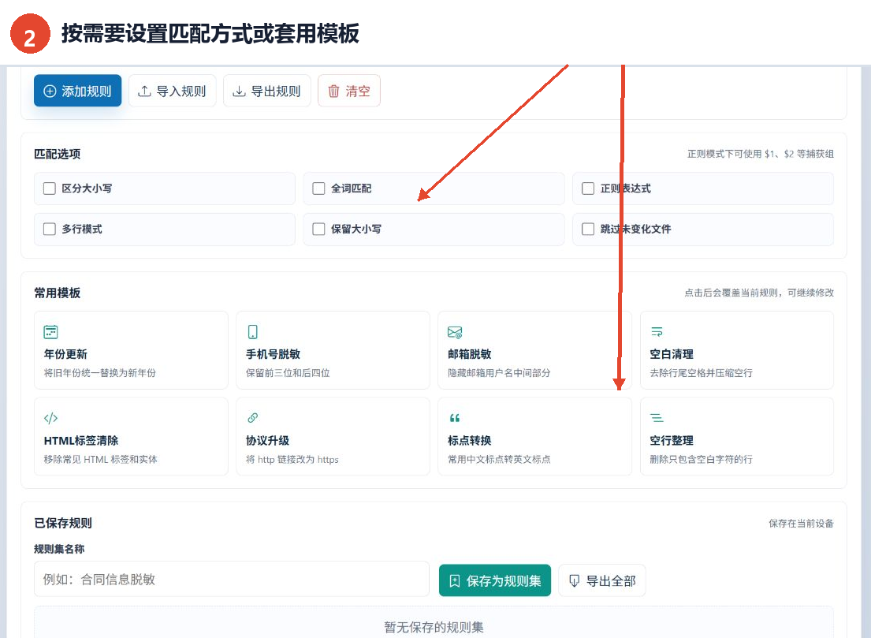The image size is (871, 638).
Task: Select the 手机号脱敏 template title
Action: click(273, 354)
